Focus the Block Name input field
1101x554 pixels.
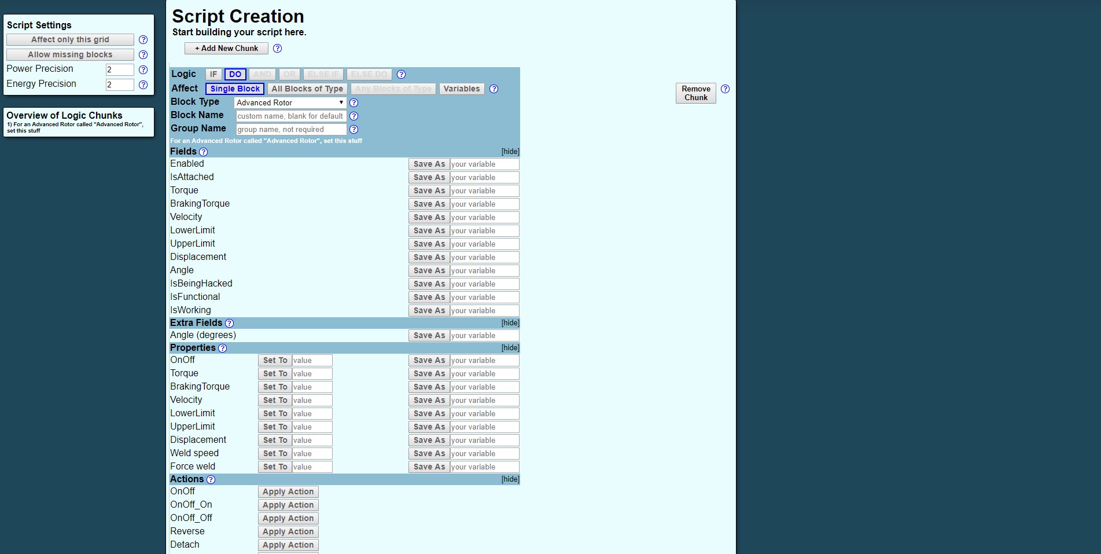(x=290, y=116)
